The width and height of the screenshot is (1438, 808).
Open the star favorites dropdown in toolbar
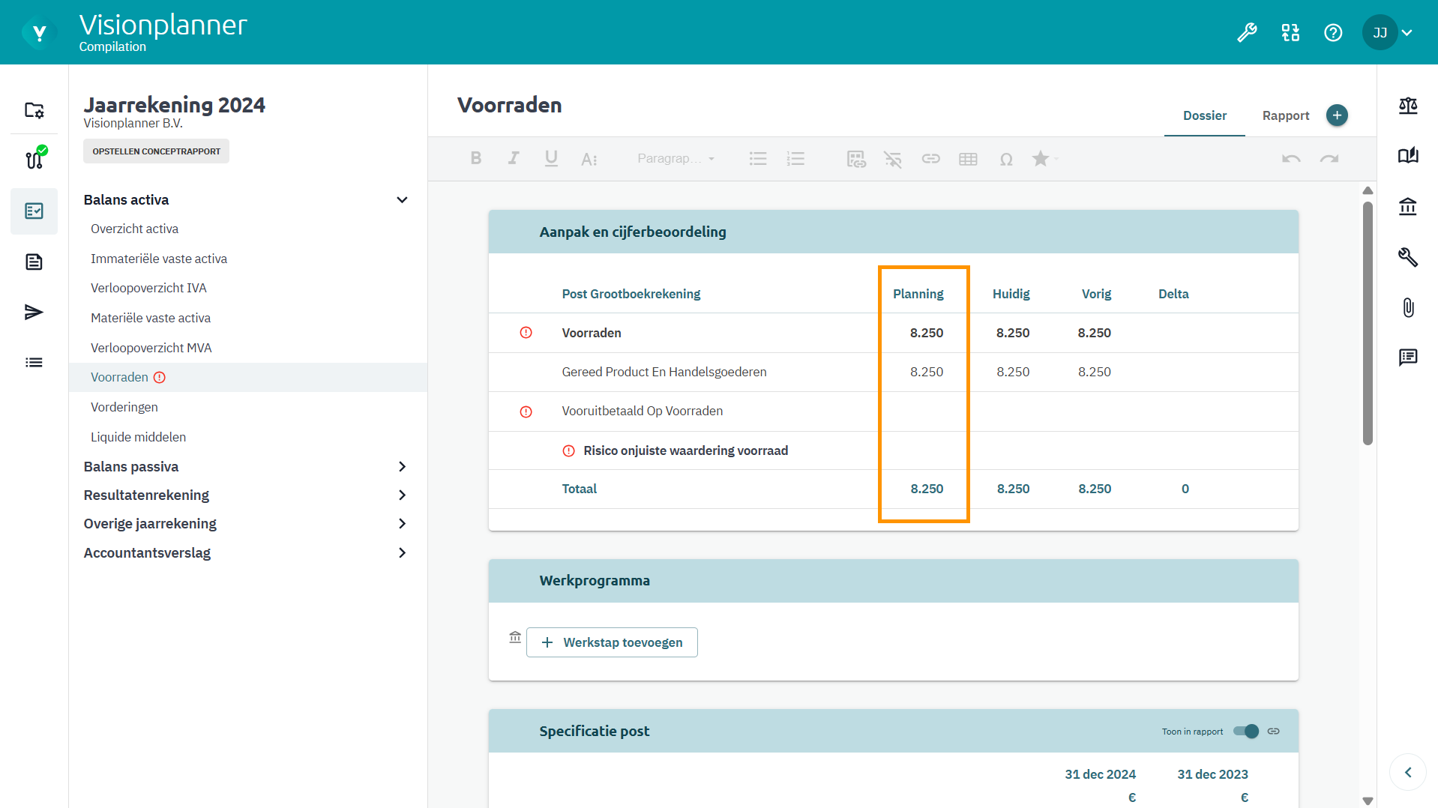pyautogui.click(x=1044, y=159)
